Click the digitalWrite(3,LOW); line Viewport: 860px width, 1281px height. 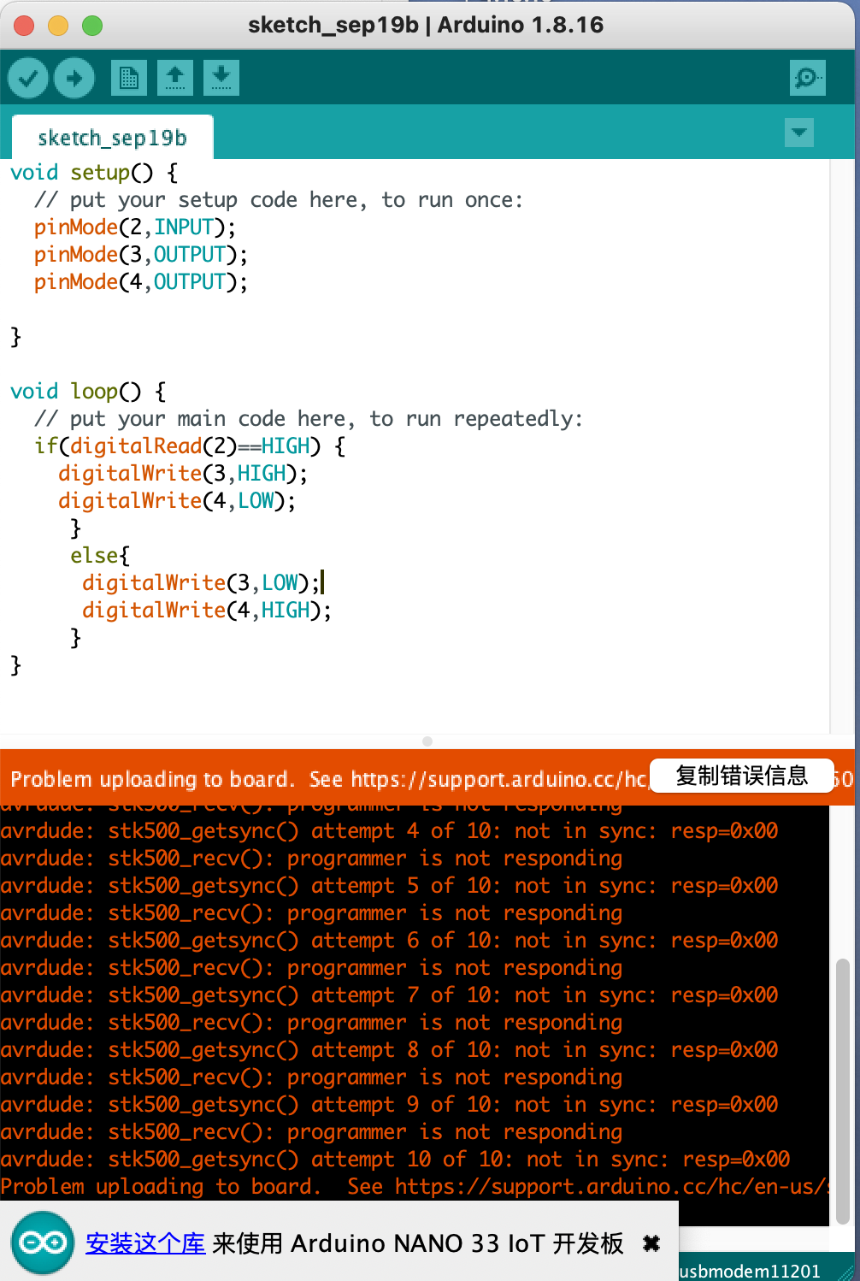[201, 583]
